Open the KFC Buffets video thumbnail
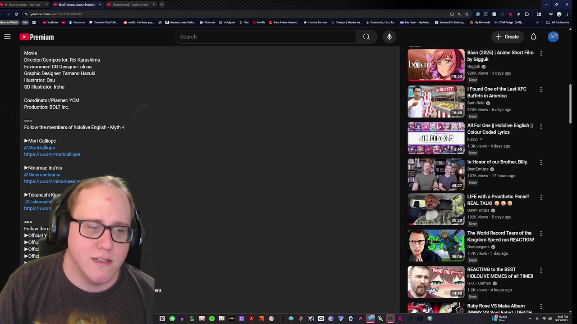Screen dimensions: 577x324 click(x=436, y=102)
